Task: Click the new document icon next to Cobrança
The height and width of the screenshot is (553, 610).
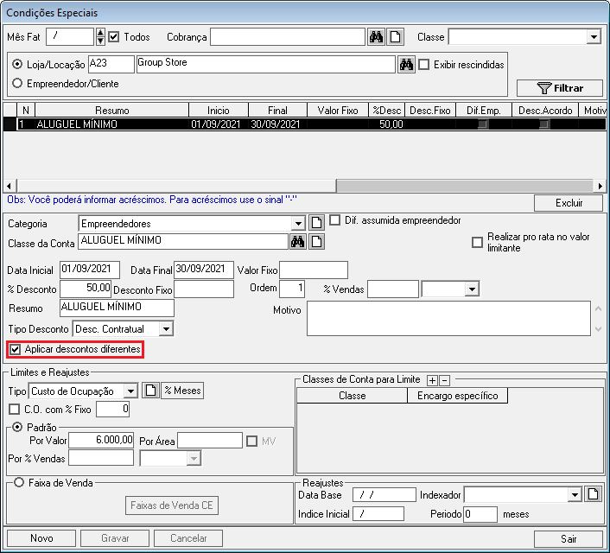Action: (x=395, y=37)
